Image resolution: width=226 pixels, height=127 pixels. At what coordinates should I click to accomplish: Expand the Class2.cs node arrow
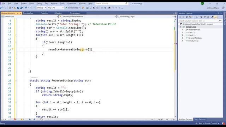pos(183,35)
